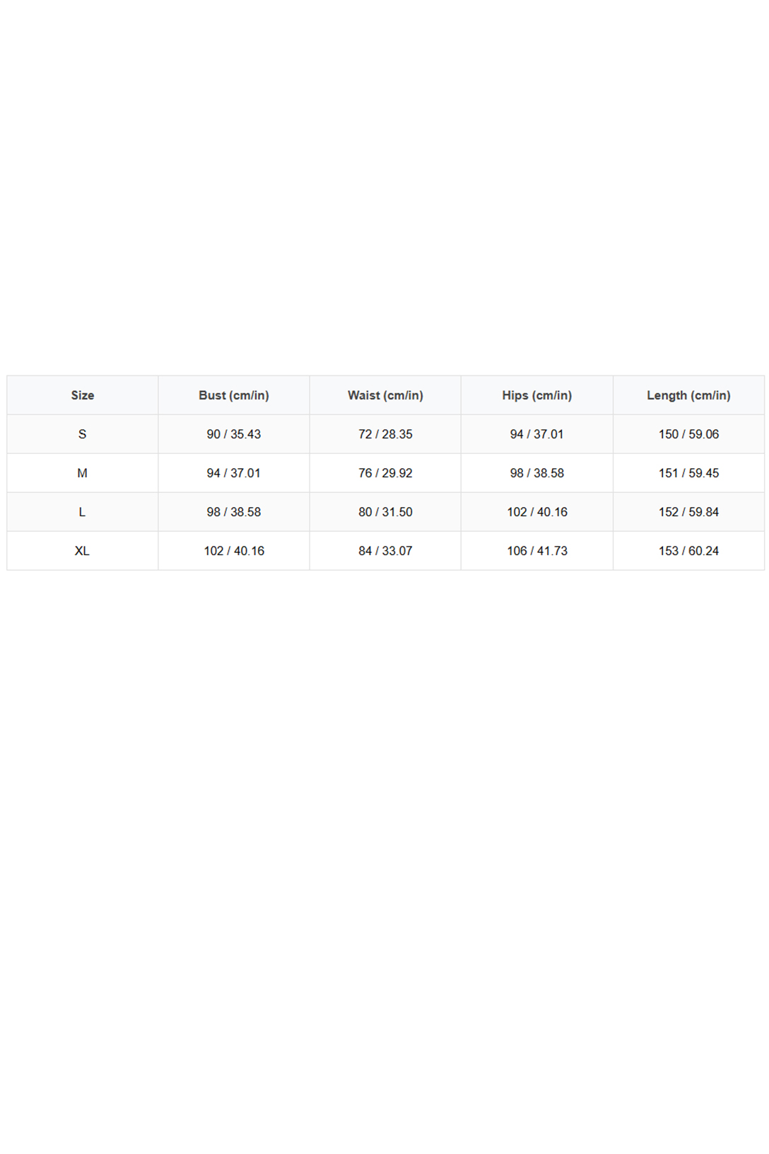Click waist value '72 / 28.35'
769x1154 pixels.
click(385, 434)
